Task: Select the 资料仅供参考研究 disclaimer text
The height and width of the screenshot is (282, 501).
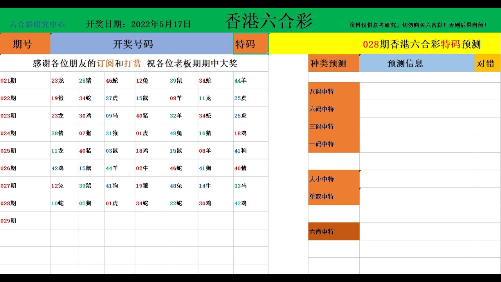Action: tap(418, 25)
